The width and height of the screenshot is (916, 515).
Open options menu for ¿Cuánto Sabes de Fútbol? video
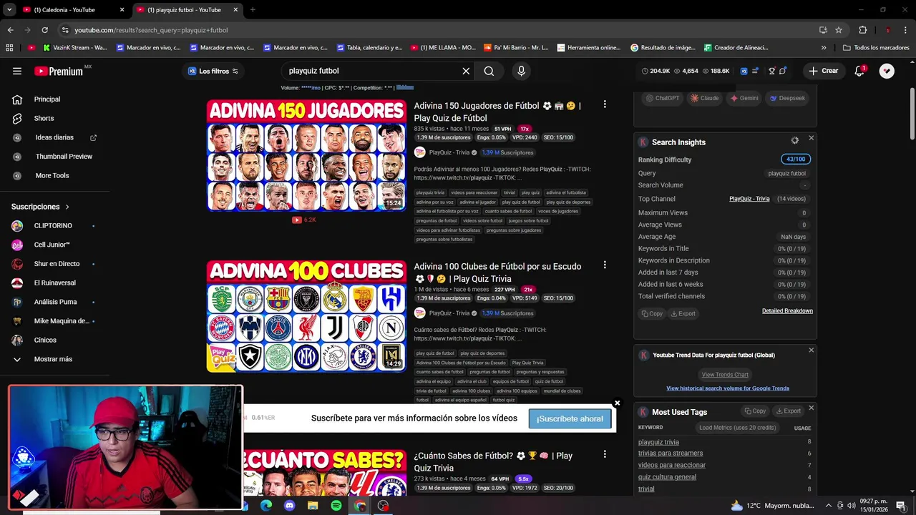[605, 454]
